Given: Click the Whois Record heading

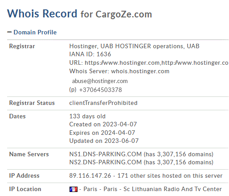Looking at the screenshot, I should click(x=42, y=14).
